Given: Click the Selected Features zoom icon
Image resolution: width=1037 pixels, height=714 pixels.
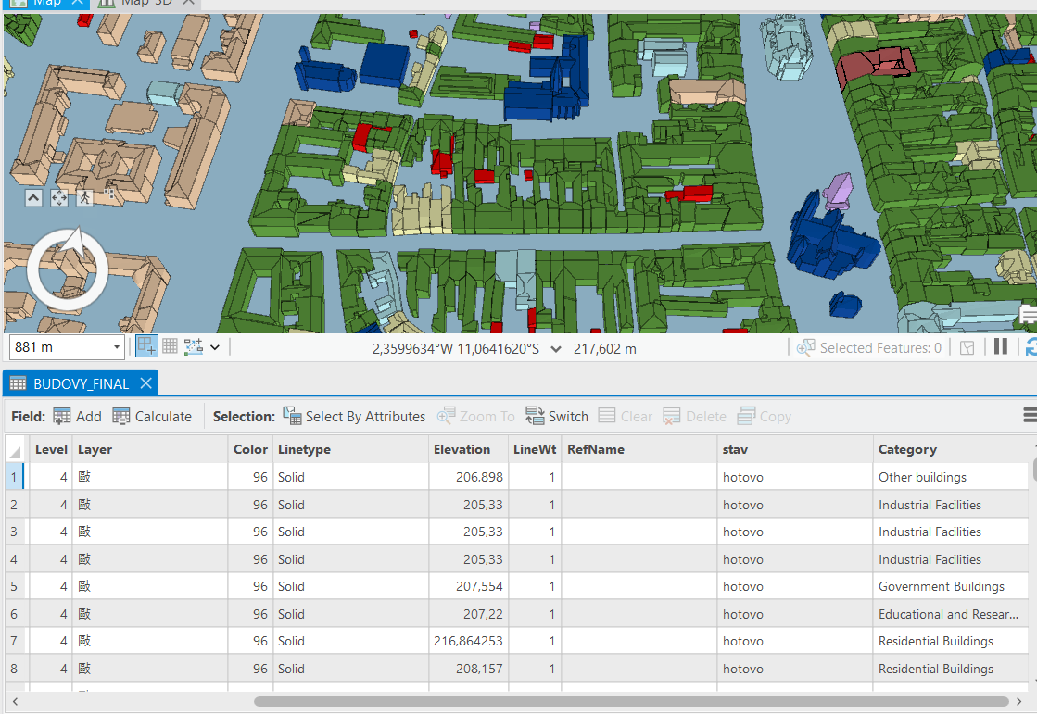Looking at the screenshot, I should tap(805, 348).
